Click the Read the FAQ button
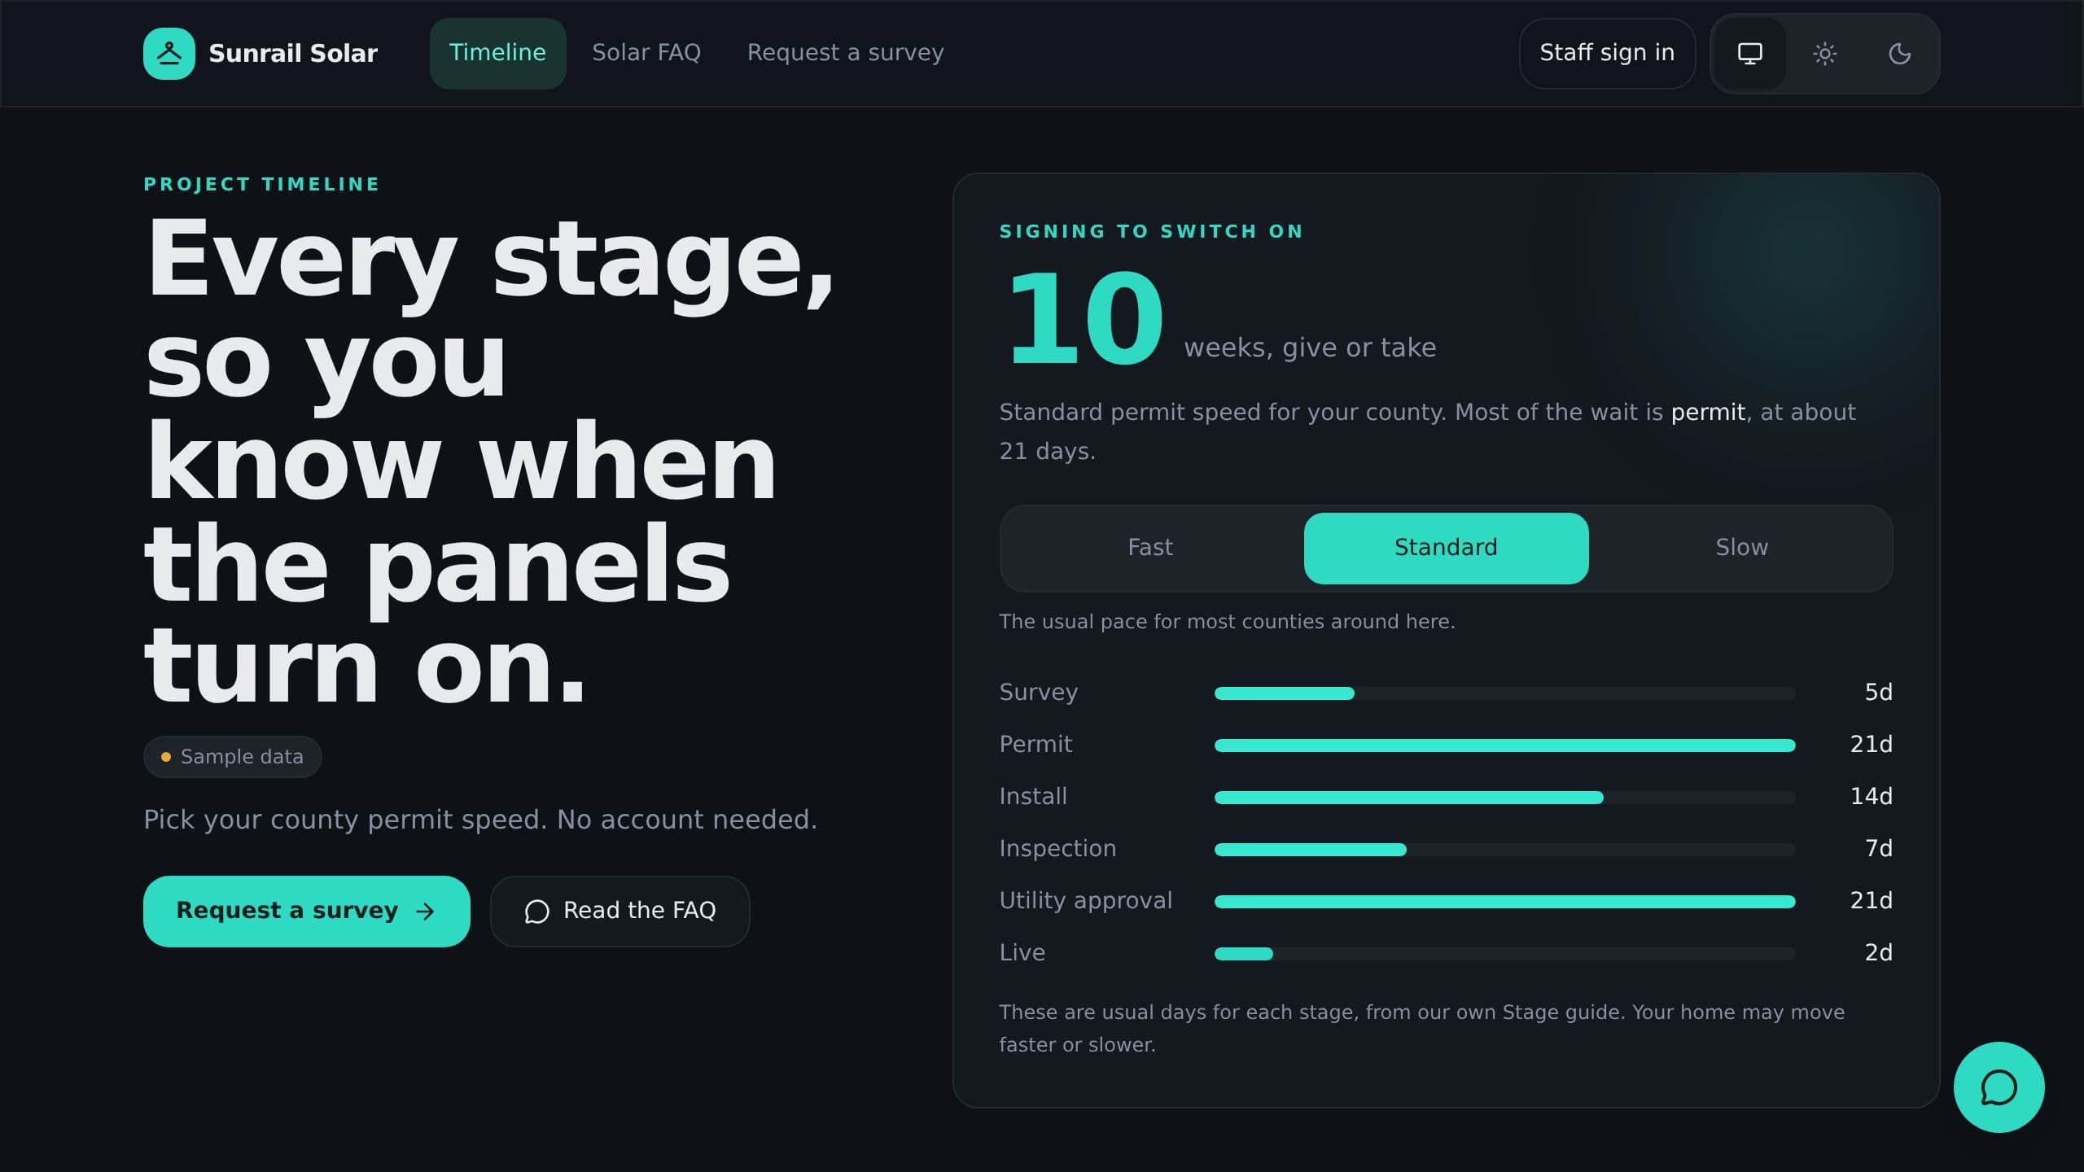Viewport: 2084px width, 1172px height. click(620, 912)
